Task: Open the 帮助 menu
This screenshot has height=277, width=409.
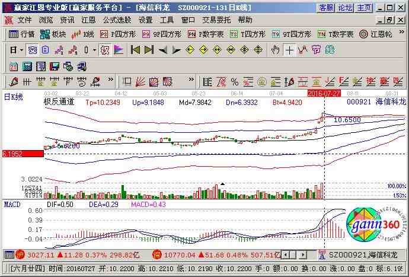Action: (245, 20)
